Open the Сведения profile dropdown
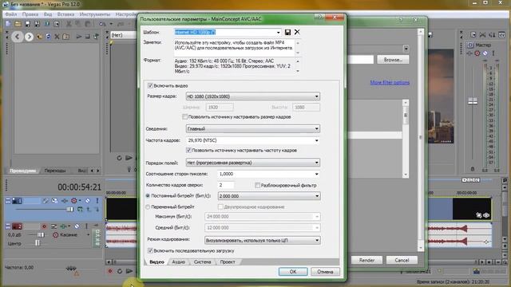Image resolution: width=511 pixels, height=287 pixels. pos(253,128)
